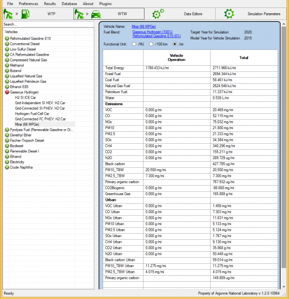Select the /mi functional unit radio button
The height and width of the screenshot is (299, 289).
click(175, 44)
